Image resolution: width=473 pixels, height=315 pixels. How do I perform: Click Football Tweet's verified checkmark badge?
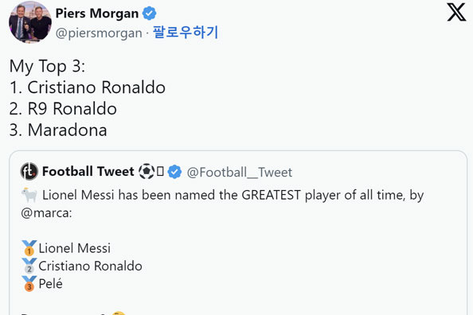click(x=174, y=172)
